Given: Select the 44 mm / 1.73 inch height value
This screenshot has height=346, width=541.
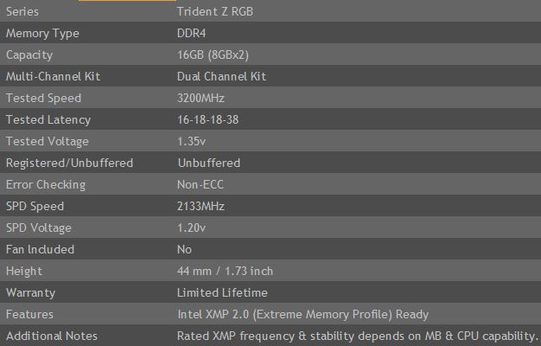Looking at the screenshot, I should [x=225, y=271].
